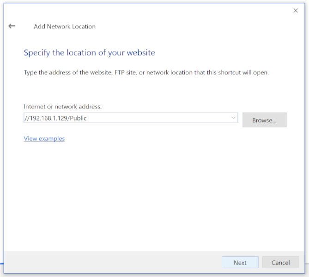309x277 pixels.
Task: Click the 'Specify the location of your website' heading
Action: coord(89,53)
